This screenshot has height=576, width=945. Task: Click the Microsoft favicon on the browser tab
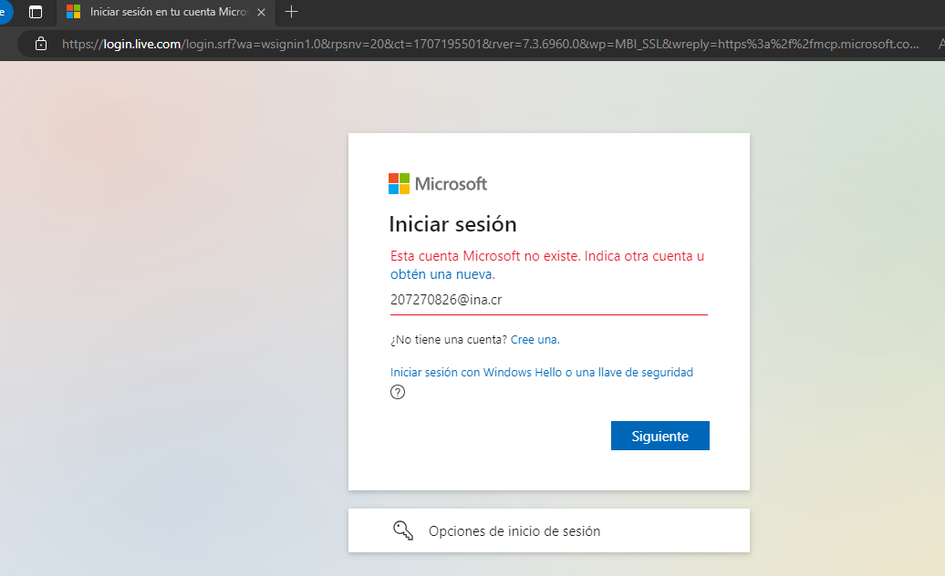[x=74, y=13]
